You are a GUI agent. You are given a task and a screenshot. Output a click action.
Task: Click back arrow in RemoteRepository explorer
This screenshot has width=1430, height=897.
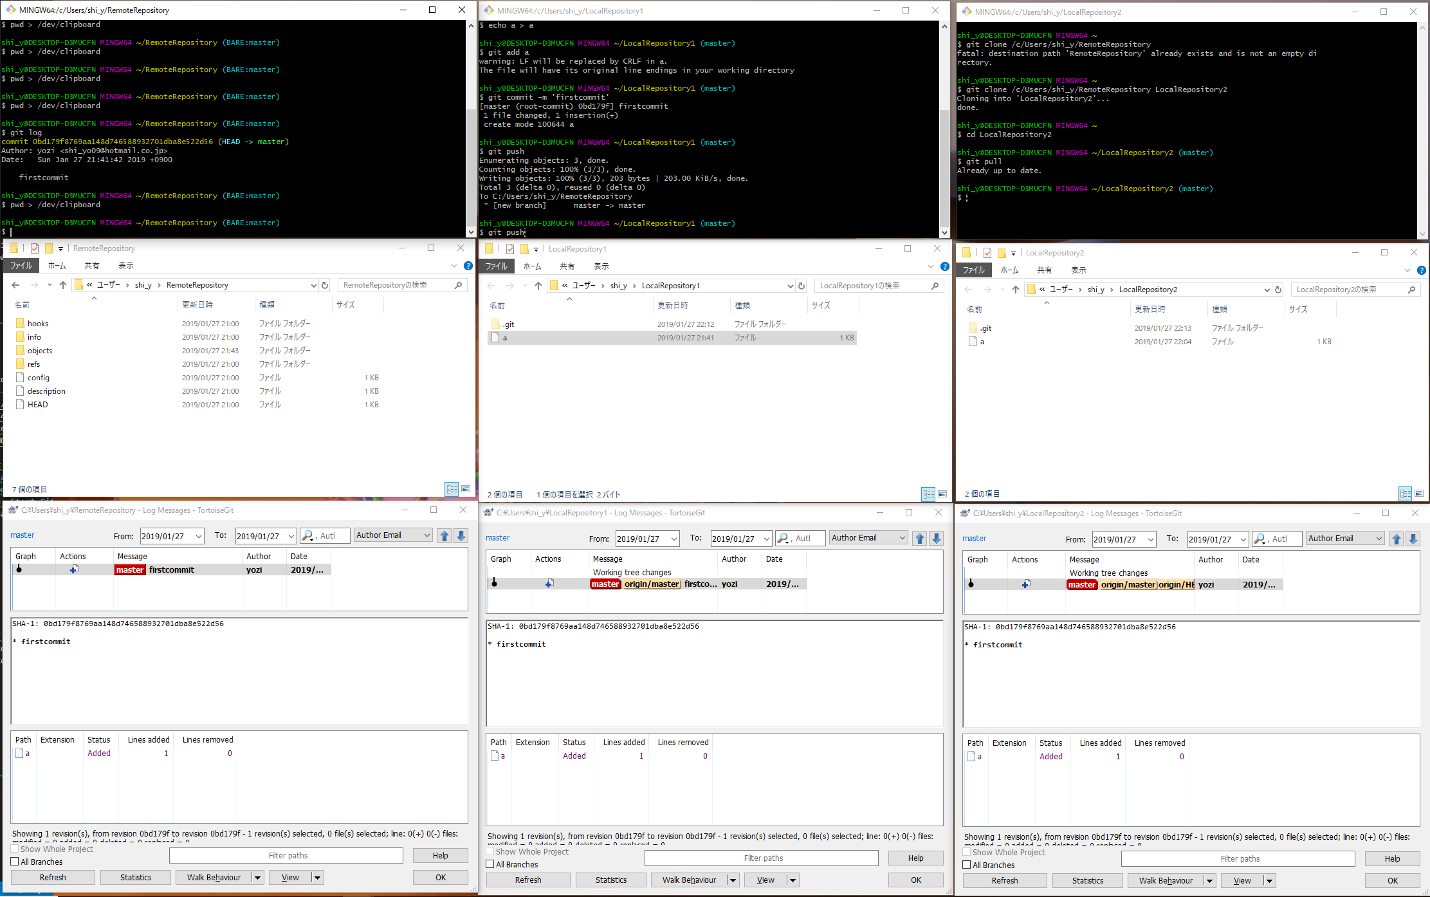(x=15, y=285)
